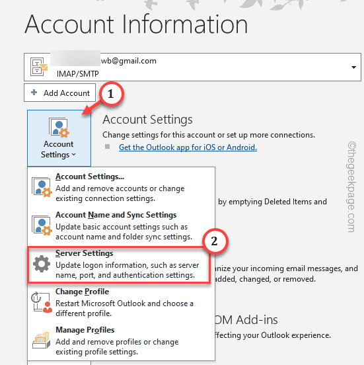Click the person-gear icon on Account Settings button

[59, 128]
